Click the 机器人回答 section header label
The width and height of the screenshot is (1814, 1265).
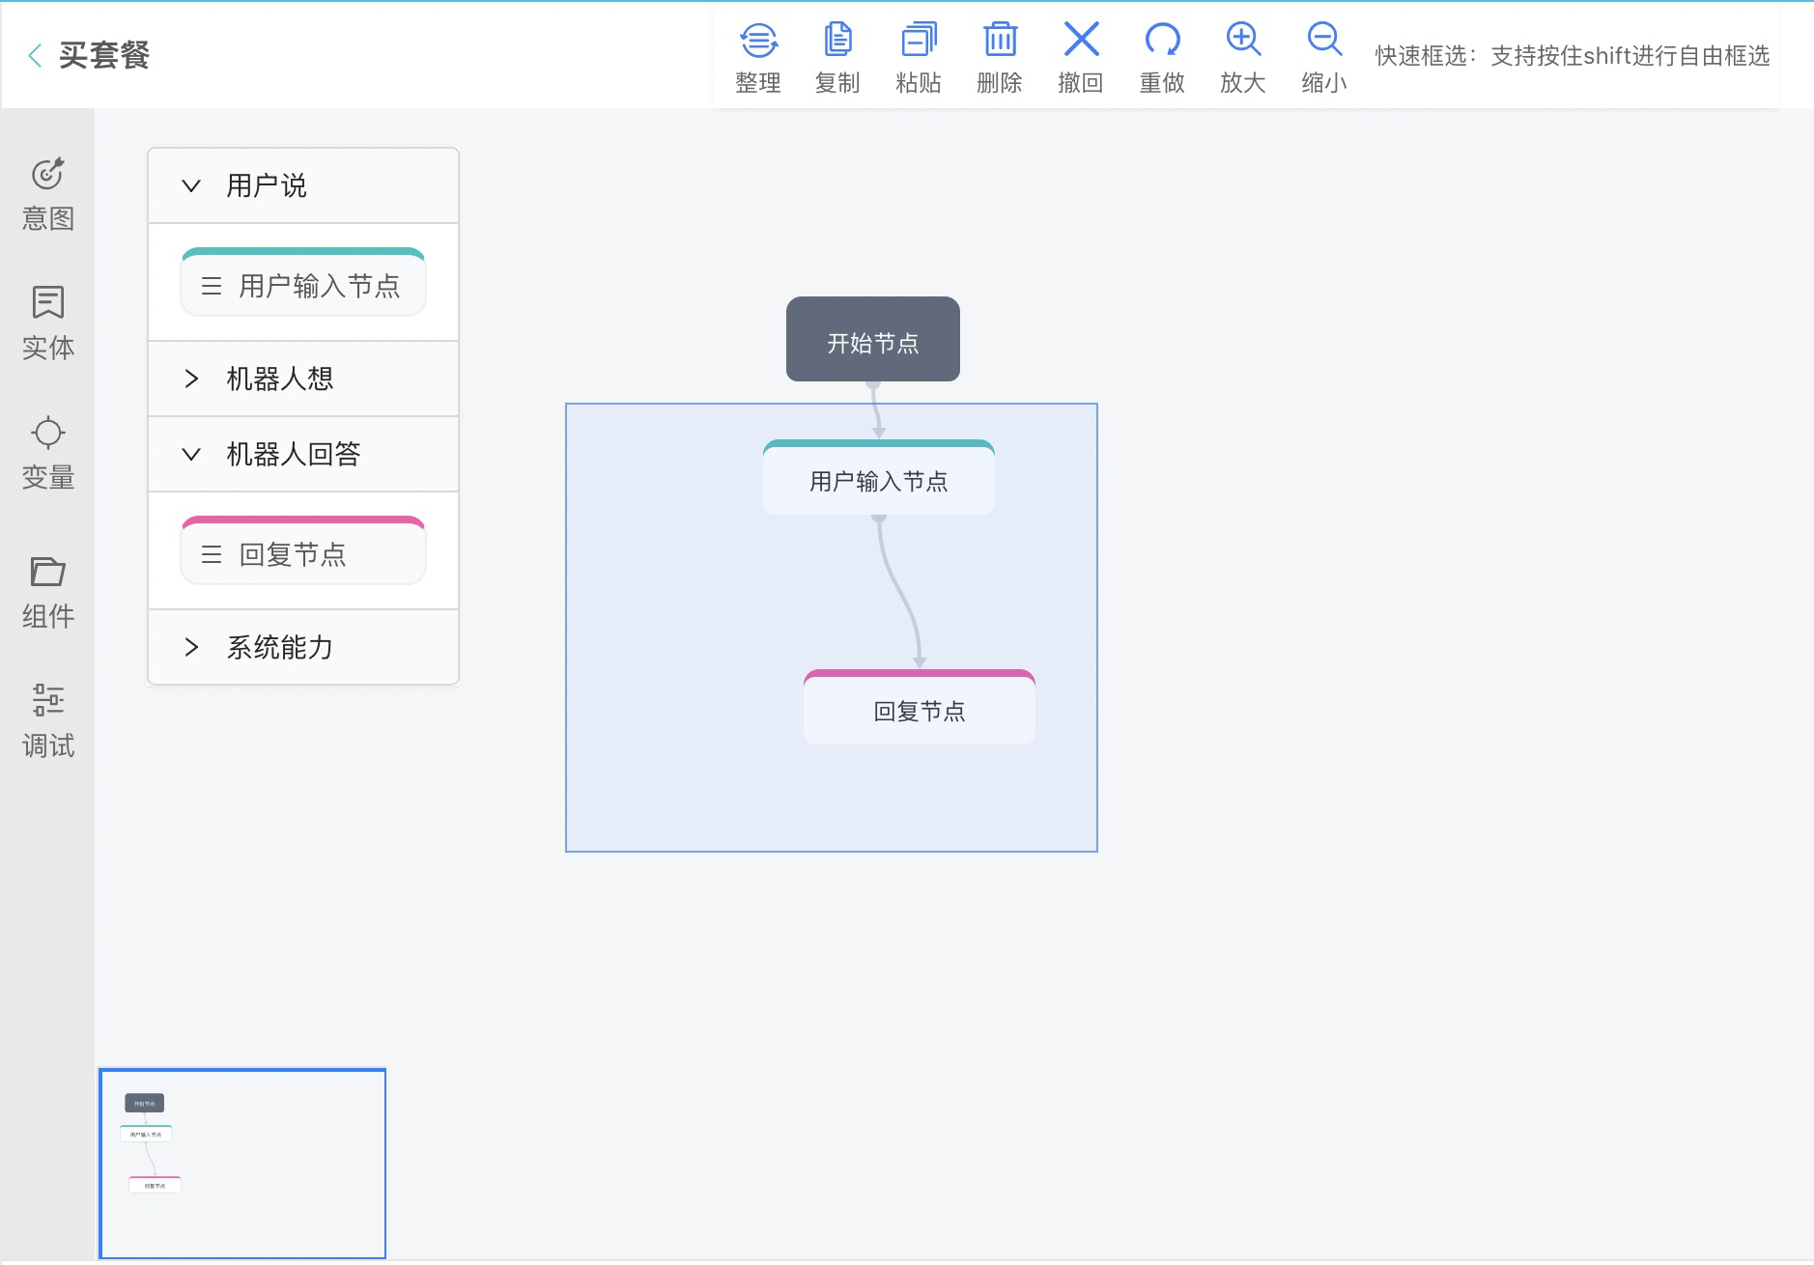coord(294,454)
